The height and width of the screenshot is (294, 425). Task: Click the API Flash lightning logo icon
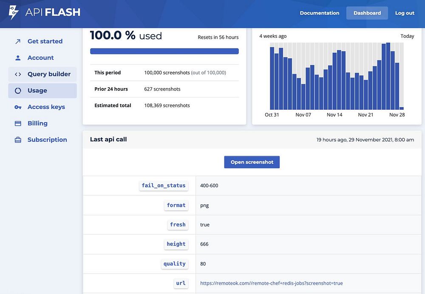pyautogui.click(x=13, y=12)
